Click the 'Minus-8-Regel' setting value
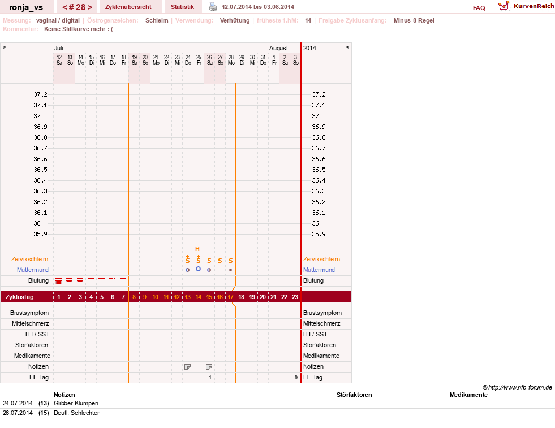Screen dimensions: 555x428 414,20
